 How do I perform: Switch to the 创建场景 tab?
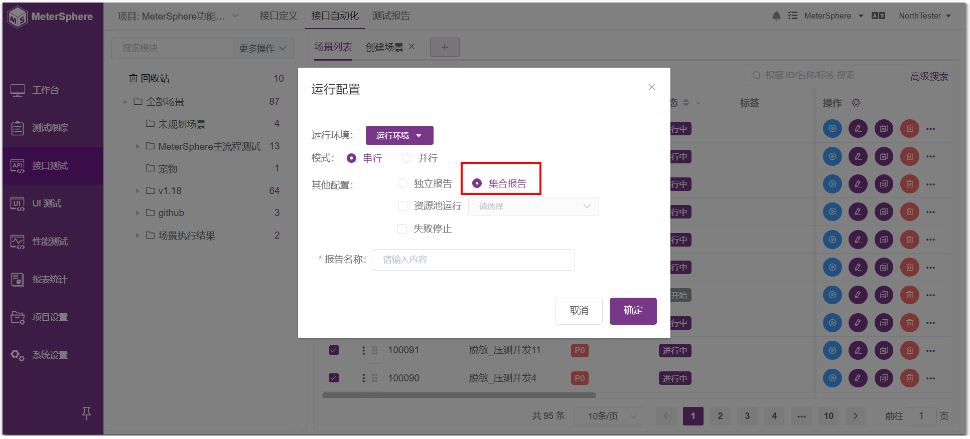[384, 47]
